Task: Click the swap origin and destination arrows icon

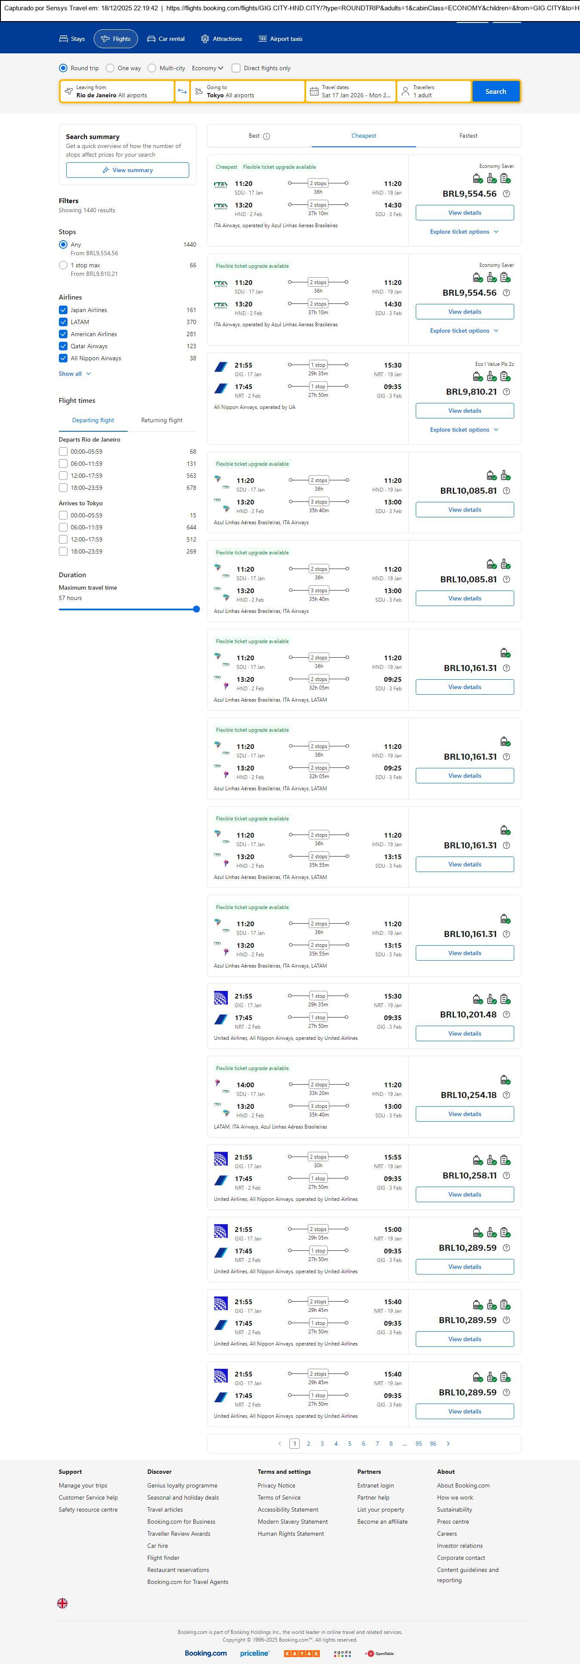Action: point(183,92)
